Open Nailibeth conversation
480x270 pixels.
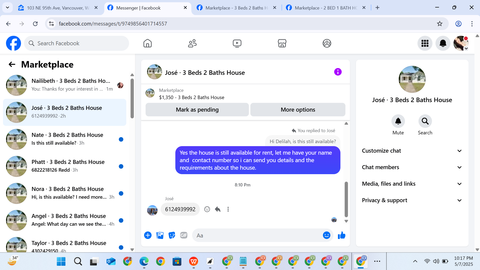(x=65, y=85)
